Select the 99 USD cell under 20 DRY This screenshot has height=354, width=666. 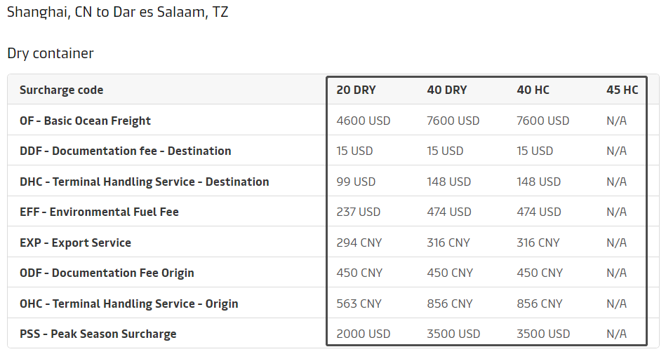356,182
